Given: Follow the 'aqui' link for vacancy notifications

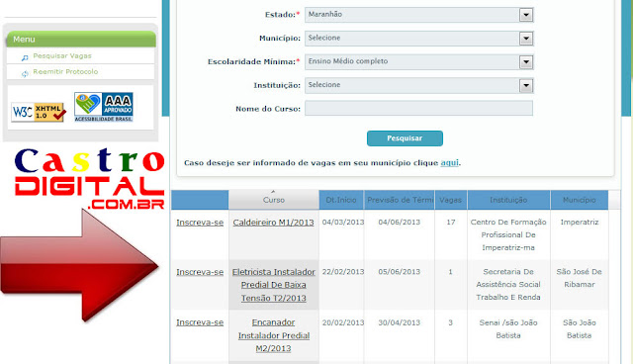Looking at the screenshot, I should point(449,162).
